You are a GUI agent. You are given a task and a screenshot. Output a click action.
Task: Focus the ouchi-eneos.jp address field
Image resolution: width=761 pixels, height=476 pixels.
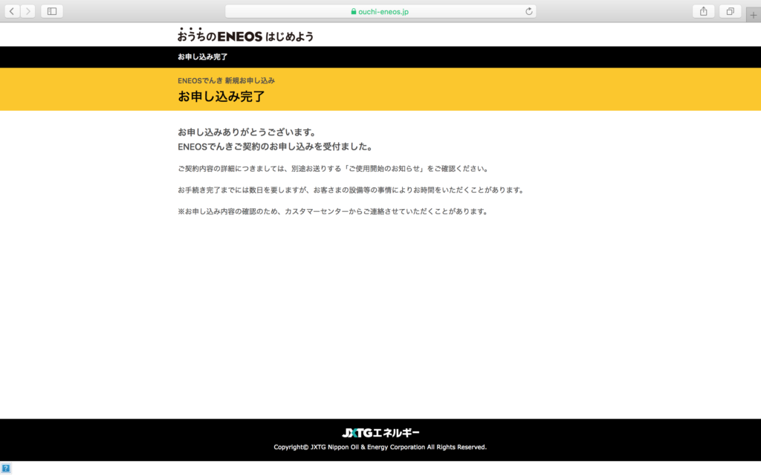point(380,11)
